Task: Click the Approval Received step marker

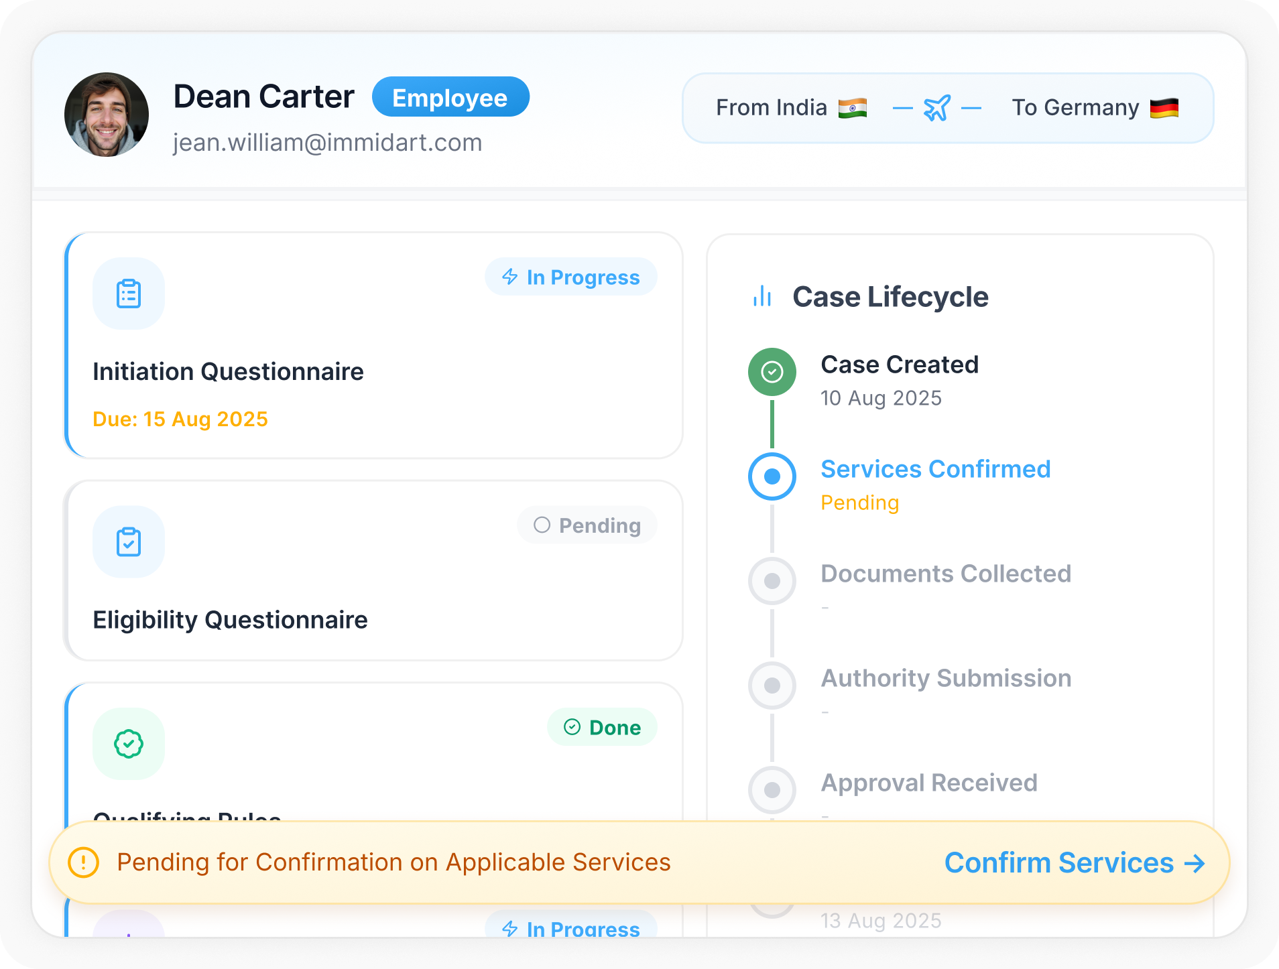Action: (x=772, y=790)
